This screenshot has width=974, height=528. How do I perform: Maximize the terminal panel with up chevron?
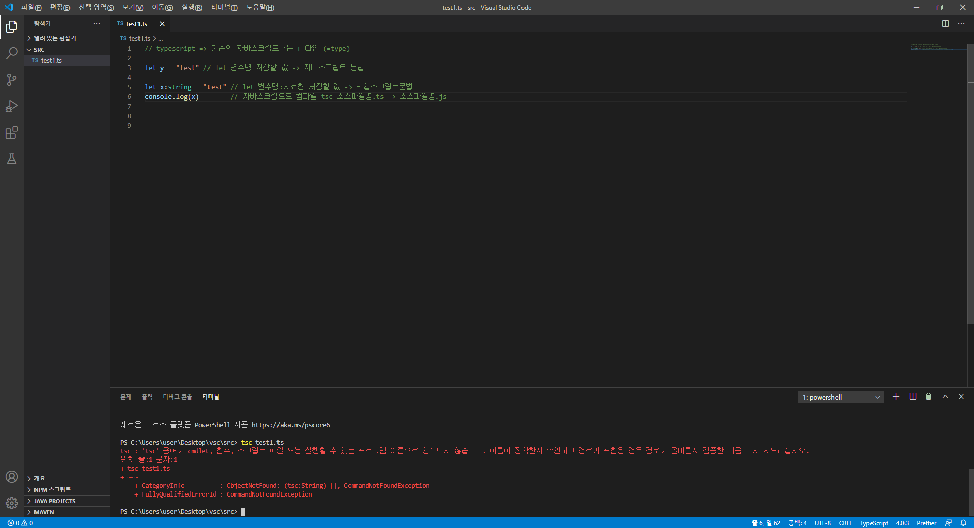945,397
